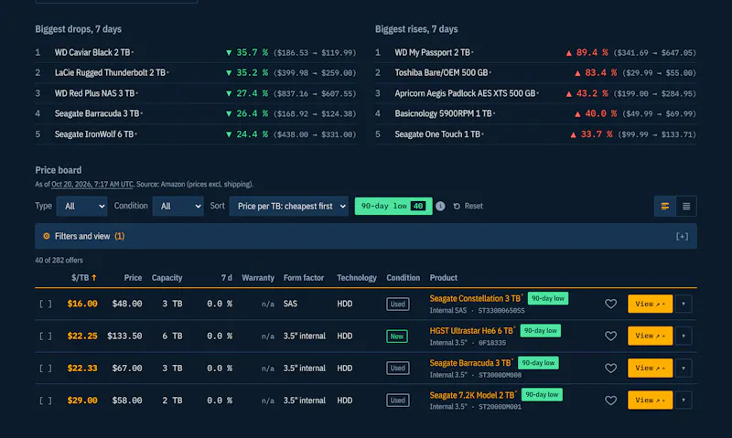732x438 pixels.
Task: Sort by the Form factor column header
Action: point(304,278)
